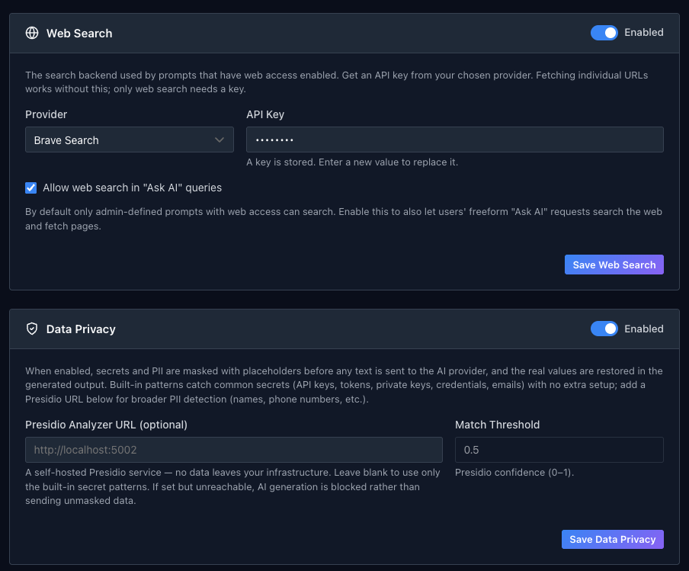Click the Presidio Analyzer URL input field

coord(234,450)
